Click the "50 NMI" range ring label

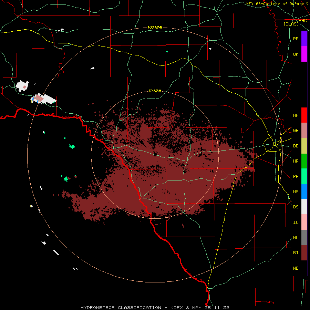[x=155, y=91]
